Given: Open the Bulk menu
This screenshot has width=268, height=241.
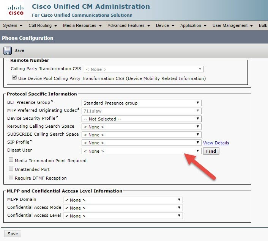Looking at the screenshot, I should [x=263, y=25].
